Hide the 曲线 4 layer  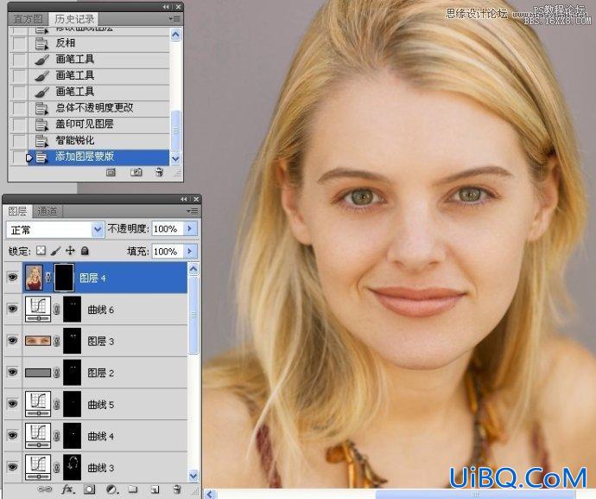(x=13, y=435)
